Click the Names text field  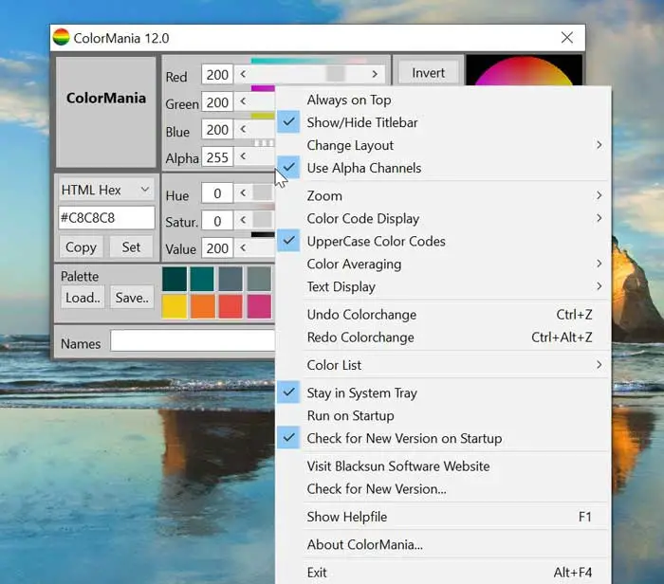(x=194, y=340)
